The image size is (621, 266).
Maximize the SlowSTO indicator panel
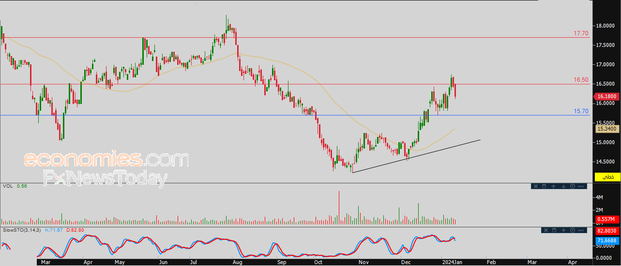click(554, 230)
